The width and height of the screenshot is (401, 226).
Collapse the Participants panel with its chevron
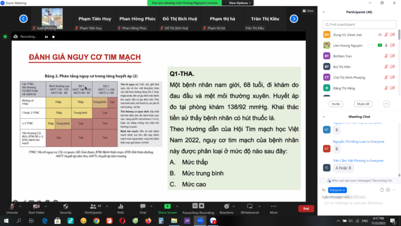(325, 12)
